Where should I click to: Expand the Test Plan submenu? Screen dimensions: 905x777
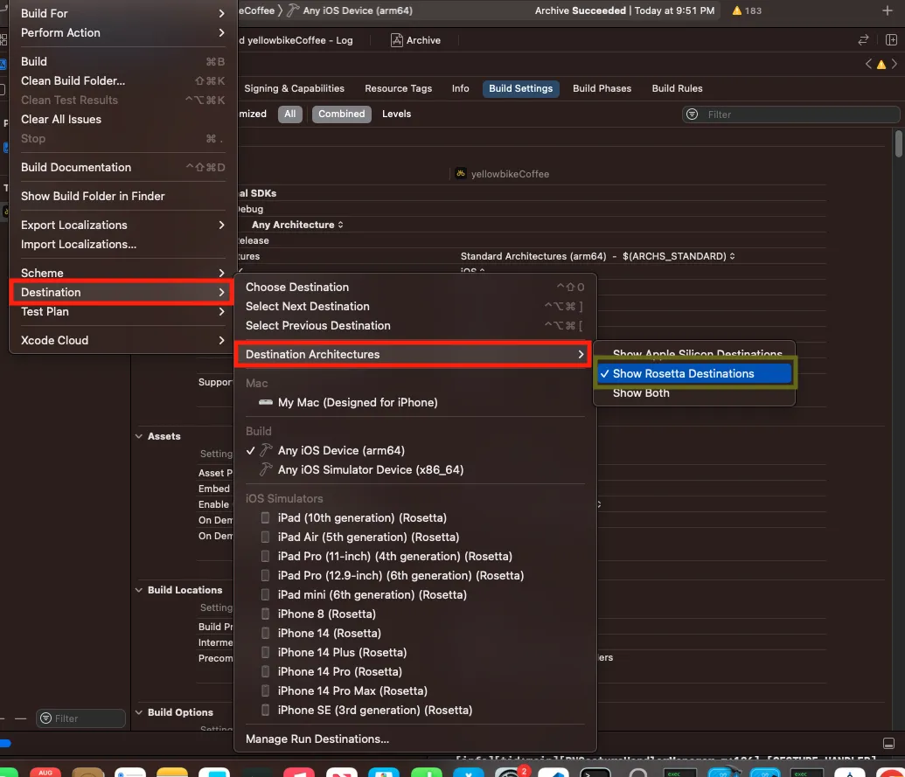tap(122, 311)
